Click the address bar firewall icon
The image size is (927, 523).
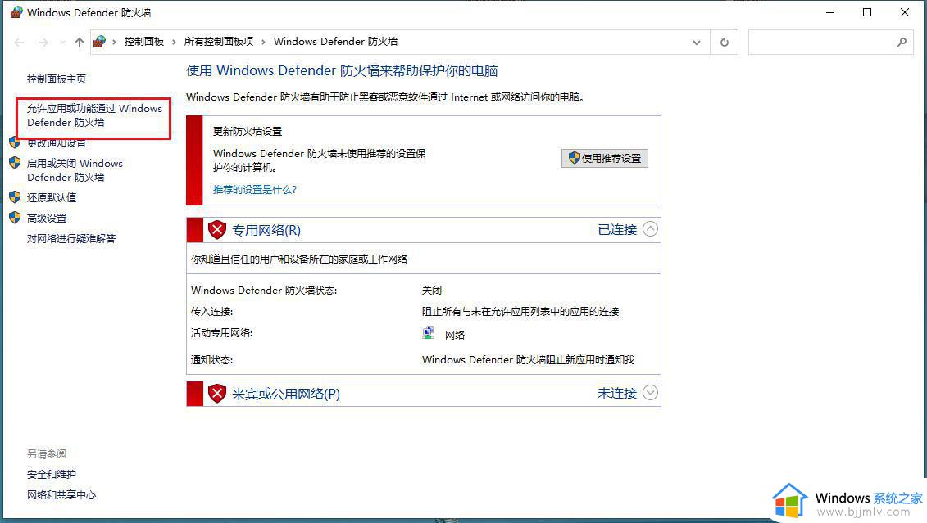tap(100, 42)
